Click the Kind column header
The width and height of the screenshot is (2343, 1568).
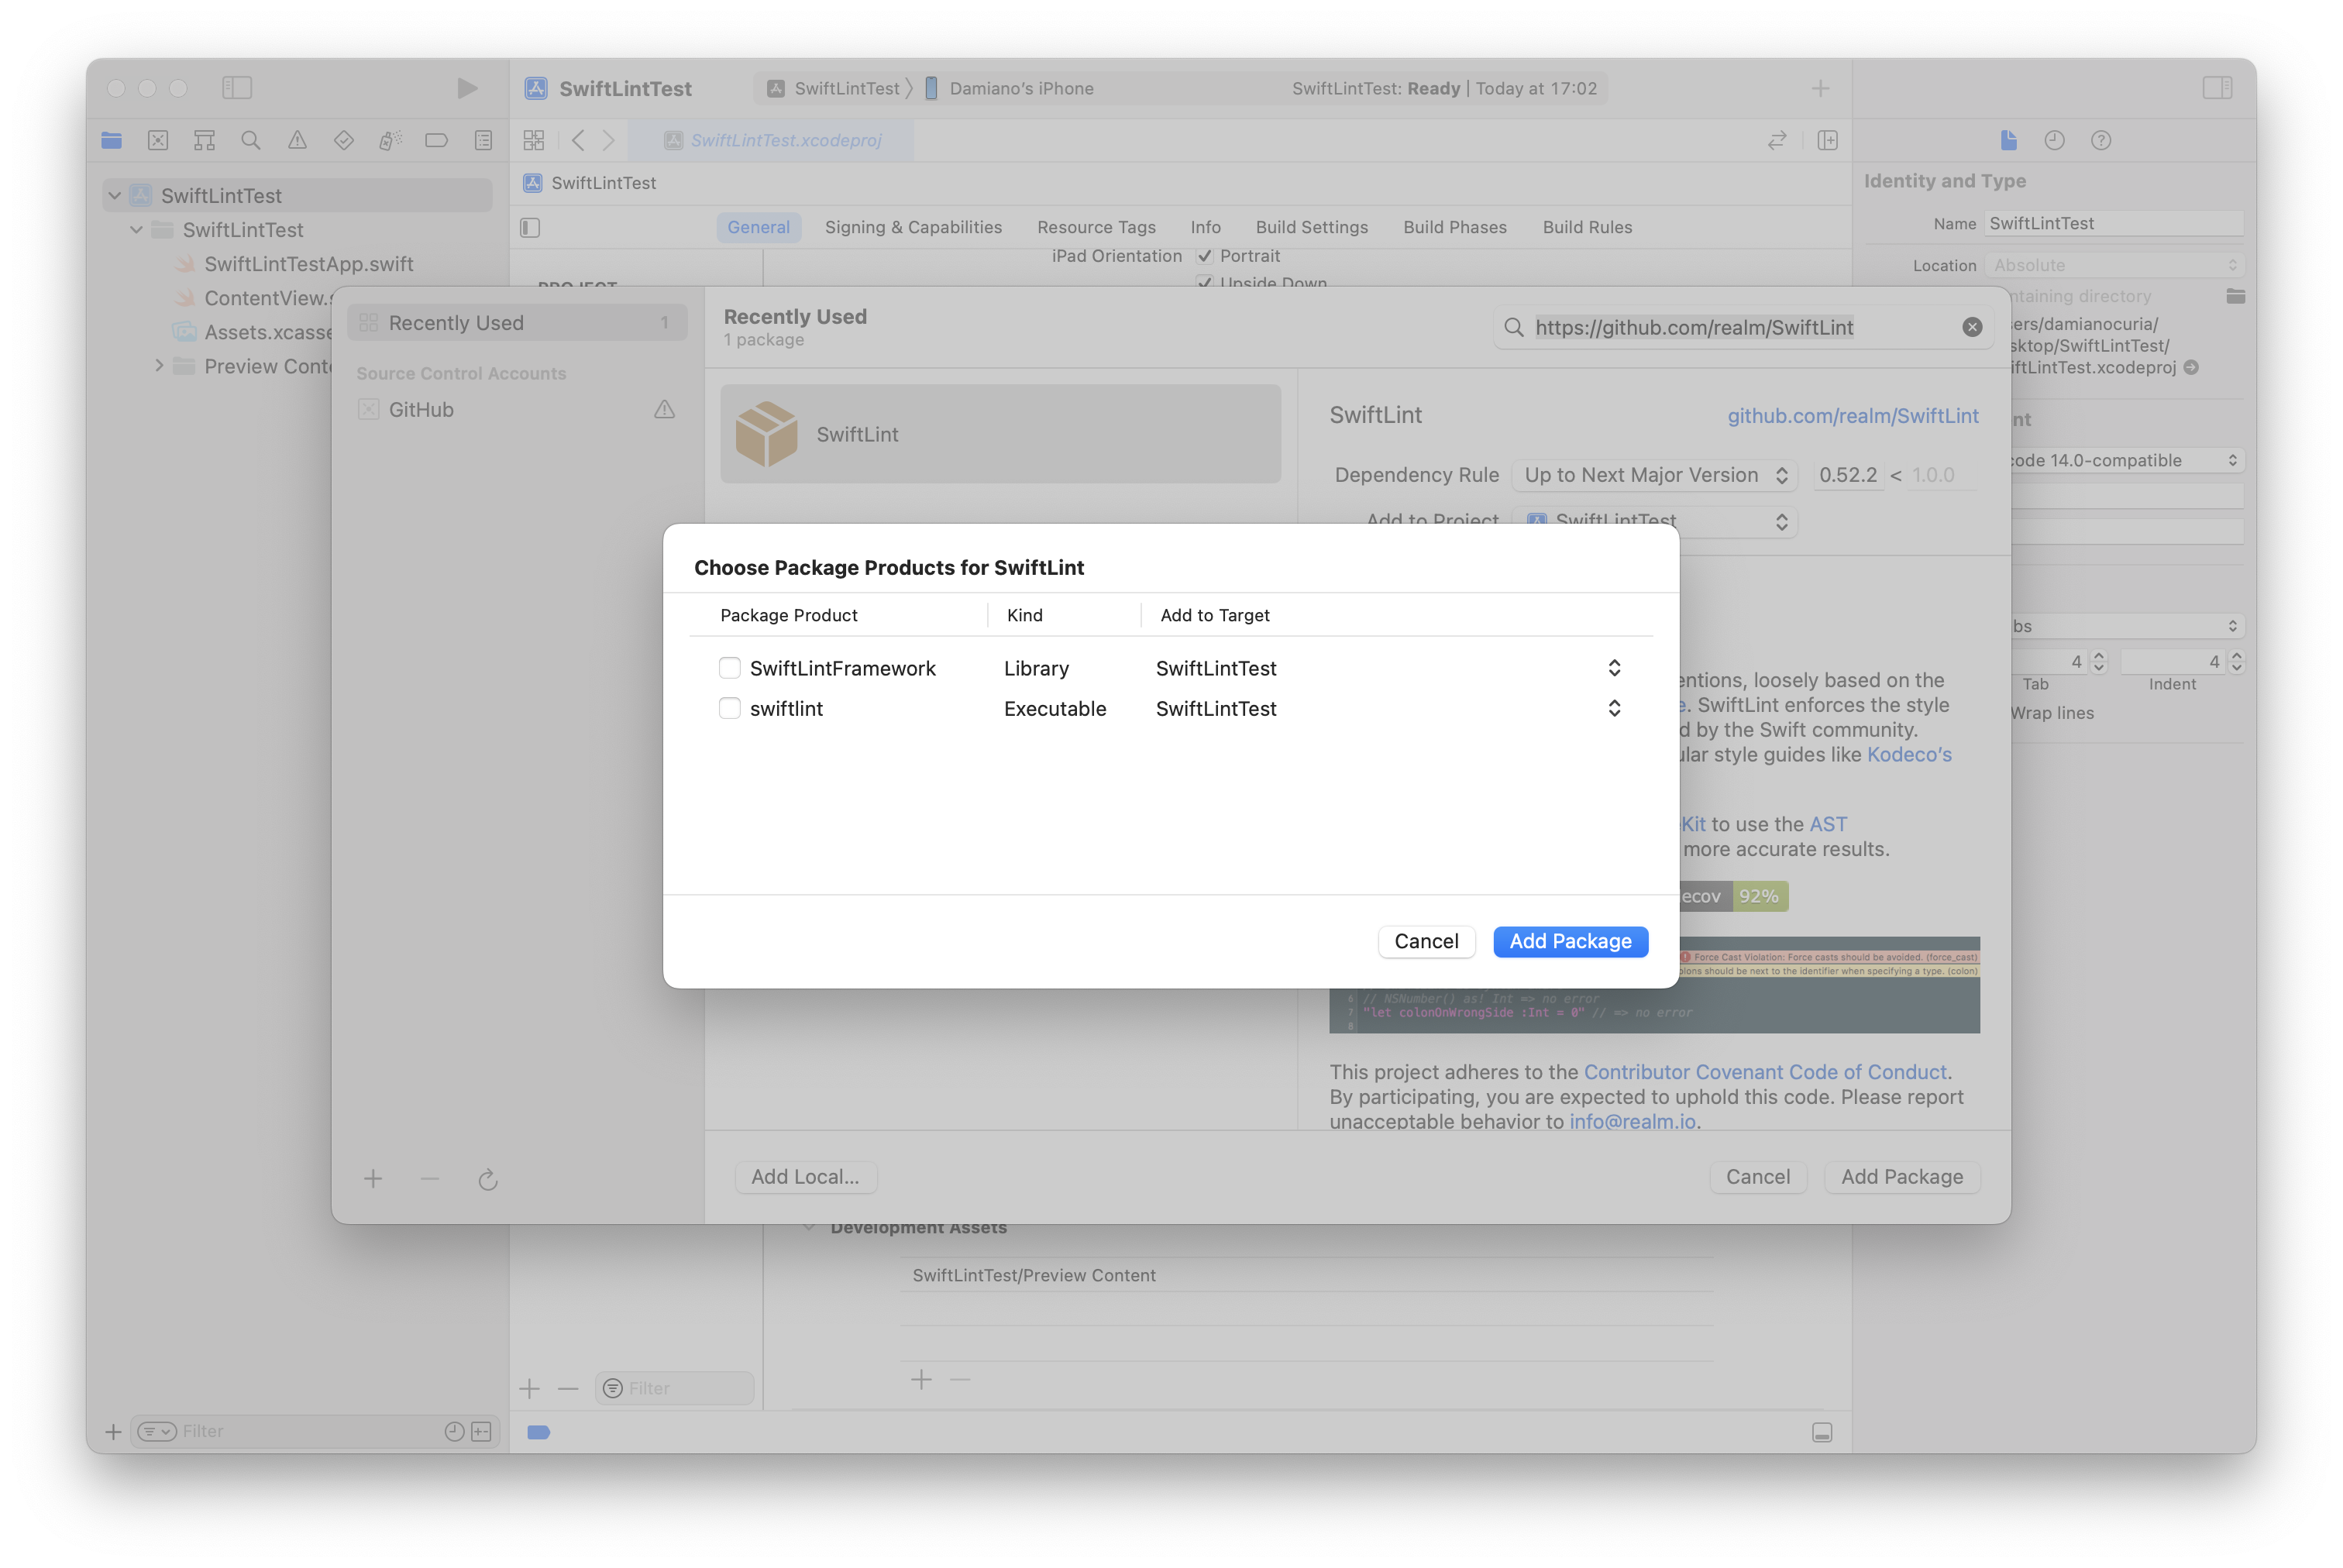(x=1024, y=615)
